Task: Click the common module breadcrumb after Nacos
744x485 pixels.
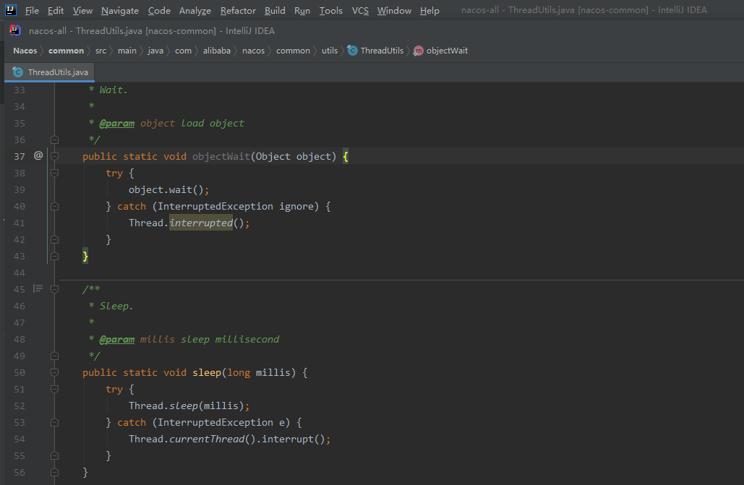Action: 66,51
